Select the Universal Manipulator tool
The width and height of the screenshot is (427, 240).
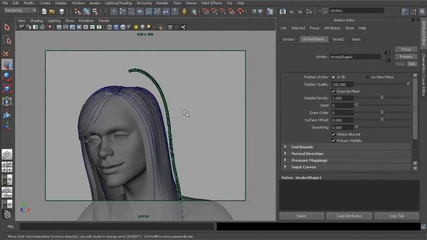tap(7, 101)
